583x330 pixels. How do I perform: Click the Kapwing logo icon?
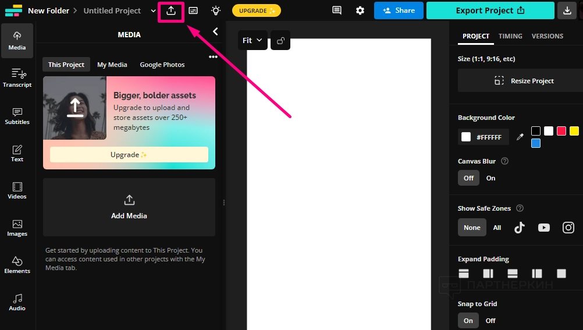click(x=14, y=10)
